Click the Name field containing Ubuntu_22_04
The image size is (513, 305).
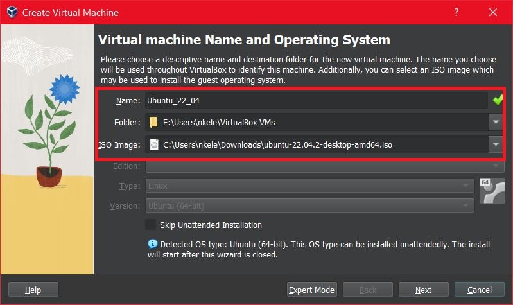point(317,100)
